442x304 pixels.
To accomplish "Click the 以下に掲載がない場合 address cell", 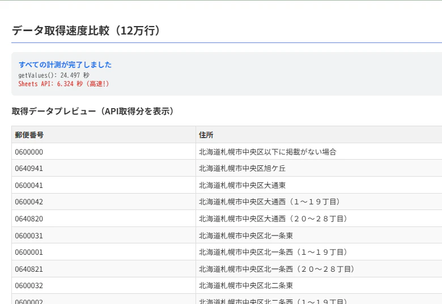I will point(319,152).
